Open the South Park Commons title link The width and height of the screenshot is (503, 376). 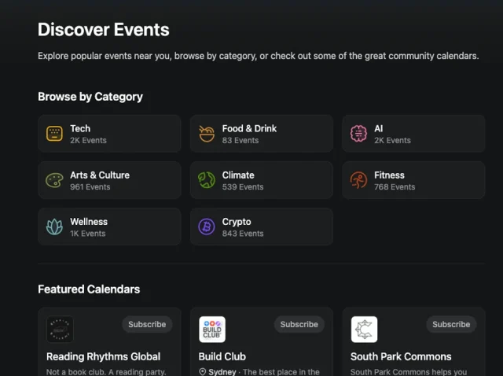tap(401, 356)
